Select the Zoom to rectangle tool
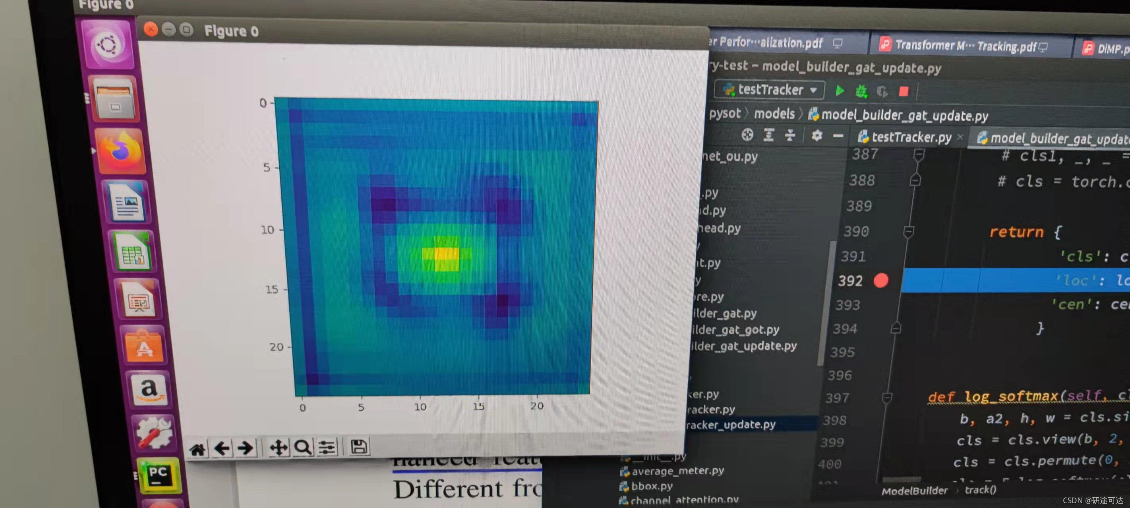 point(303,448)
